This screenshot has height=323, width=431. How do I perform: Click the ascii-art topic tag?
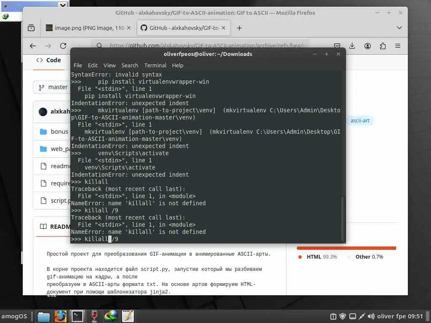(x=360, y=121)
